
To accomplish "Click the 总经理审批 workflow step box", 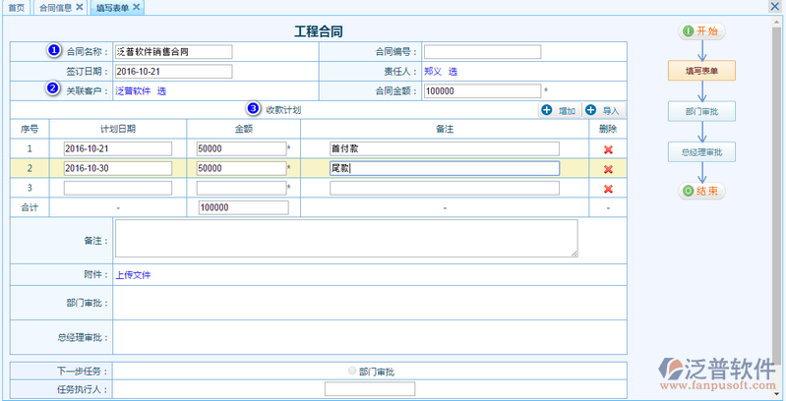I will 701,151.
